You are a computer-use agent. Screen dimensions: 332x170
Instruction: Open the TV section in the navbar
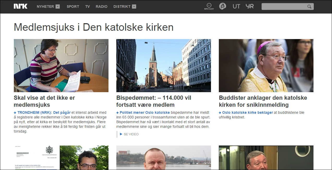click(87, 7)
